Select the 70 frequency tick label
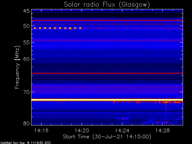This screenshot has height=144, width=192. tap(26, 92)
